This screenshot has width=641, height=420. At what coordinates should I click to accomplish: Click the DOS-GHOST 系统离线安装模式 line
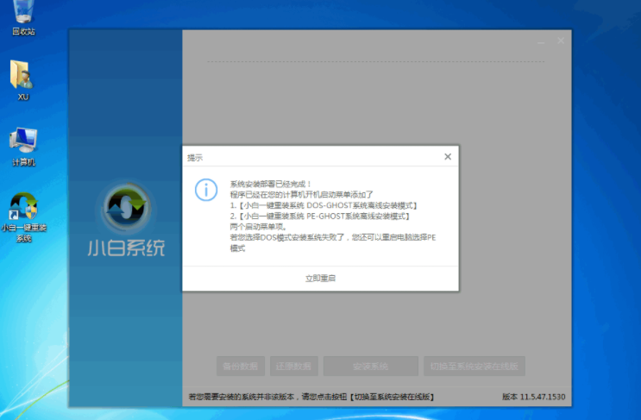(324, 205)
